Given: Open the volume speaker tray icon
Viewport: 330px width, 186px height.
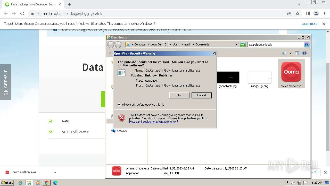Looking at the screenshot, I should (x=293, y=183).
